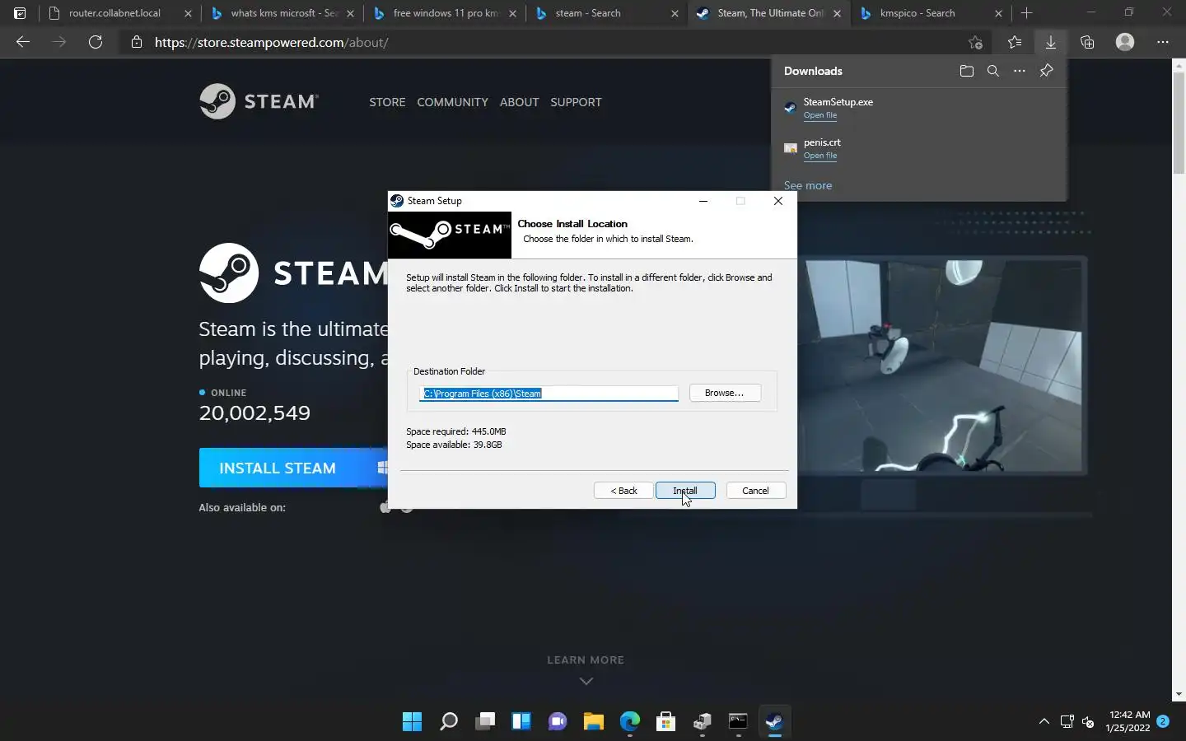Show hidden system tray icons
Viewport: 1186px width, 741px height.
pyautogui.click(x=1044, y=722)
